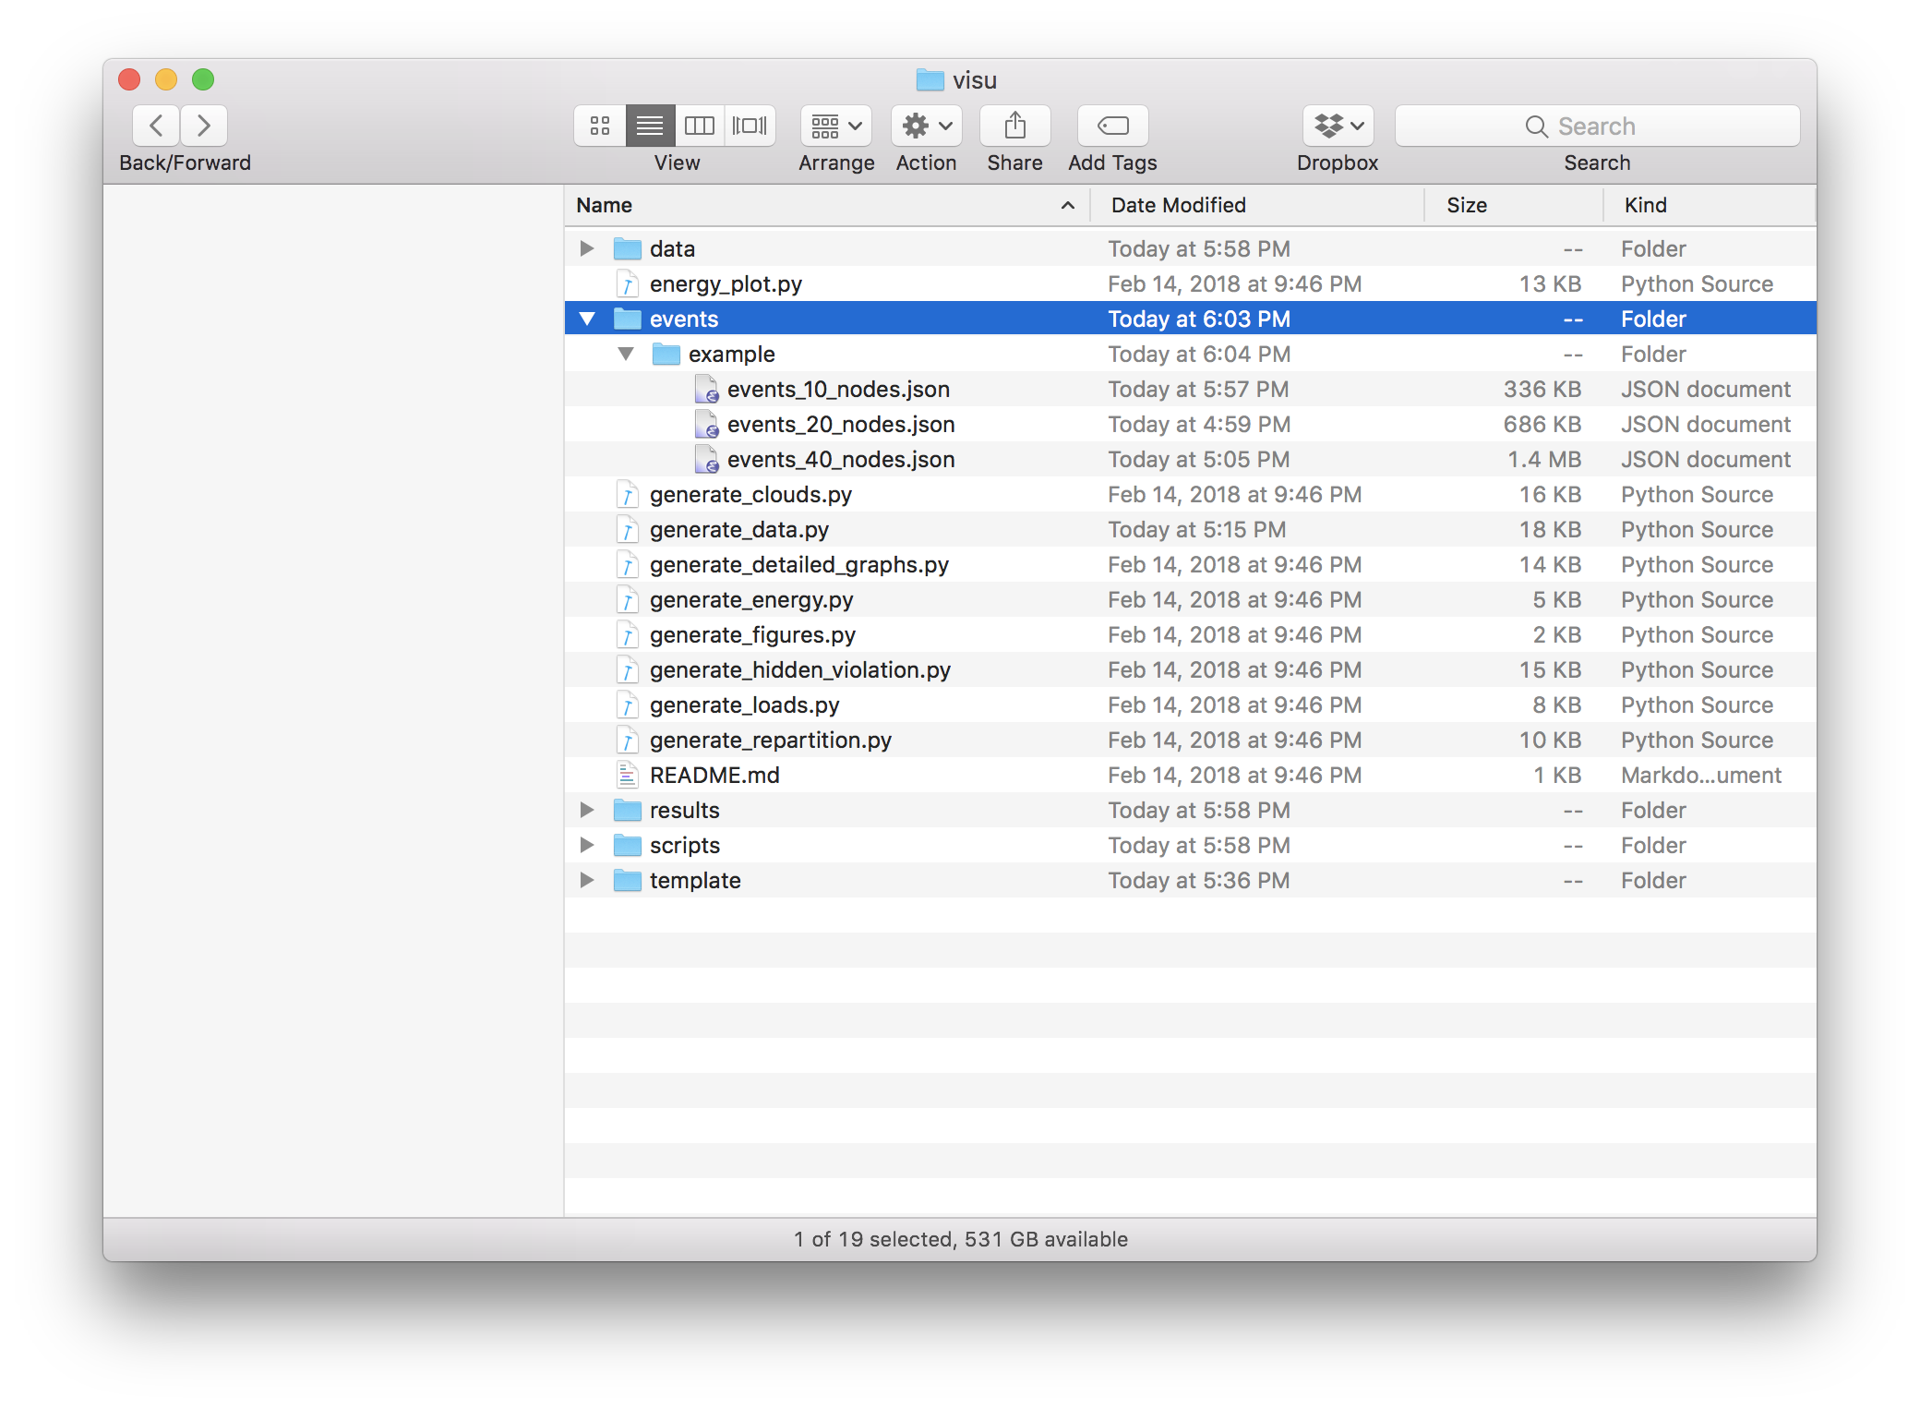1920x1409 pixels.
Task: Sort by Size column header
Action: pos(1466,205)
